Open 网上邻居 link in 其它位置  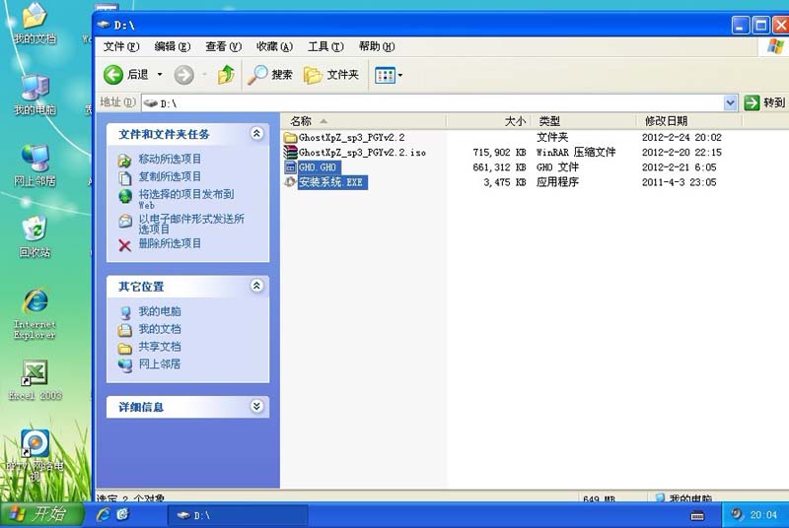tap(160, 364)
